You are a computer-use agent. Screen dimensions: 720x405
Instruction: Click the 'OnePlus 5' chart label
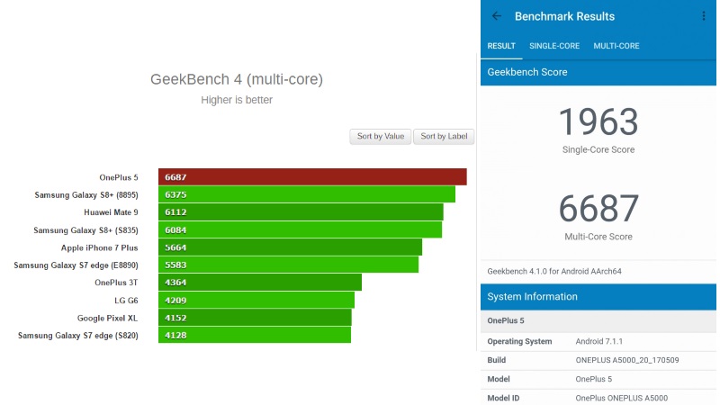(x=119, y=177)
